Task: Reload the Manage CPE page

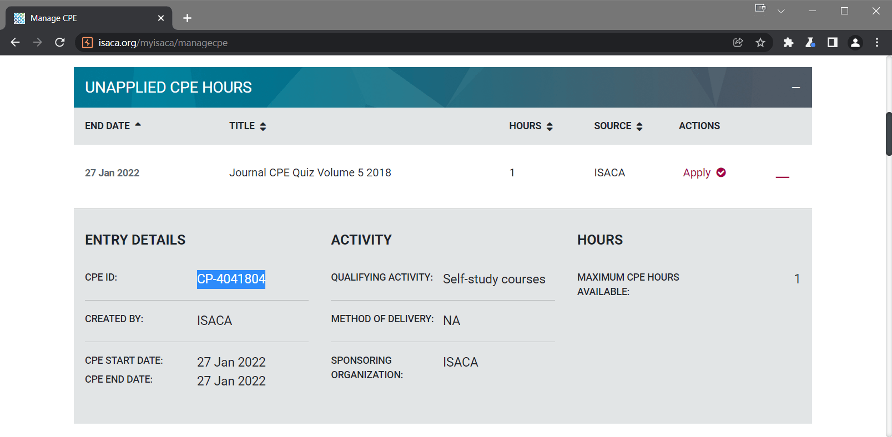Action: click(x=60, y=43)
